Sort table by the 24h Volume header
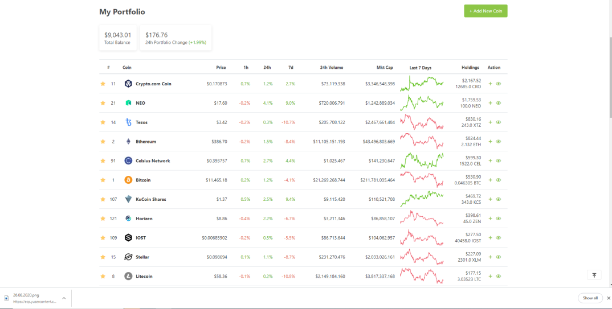Screen dimensions: 612x309 332,67
